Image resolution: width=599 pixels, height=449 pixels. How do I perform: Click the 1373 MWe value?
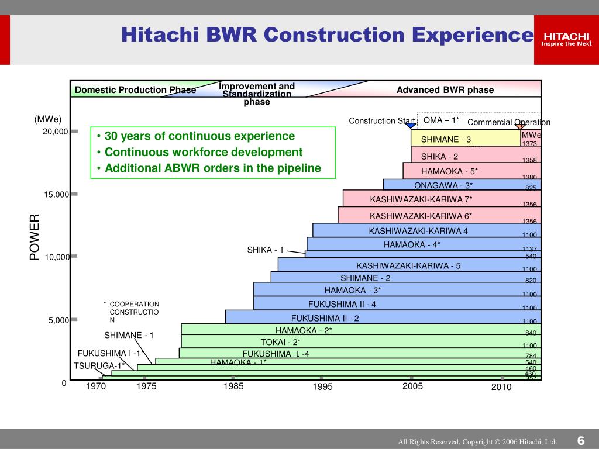[x=529, y=144]
